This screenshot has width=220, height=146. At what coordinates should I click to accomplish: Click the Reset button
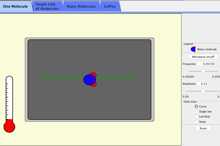point(203,128)
